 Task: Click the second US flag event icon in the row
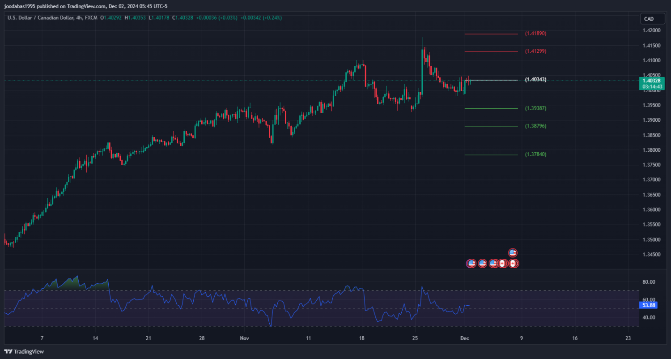pyautogui.click(x=482, y=264)
